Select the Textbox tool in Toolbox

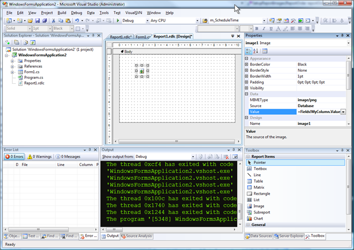pos(260,169)
